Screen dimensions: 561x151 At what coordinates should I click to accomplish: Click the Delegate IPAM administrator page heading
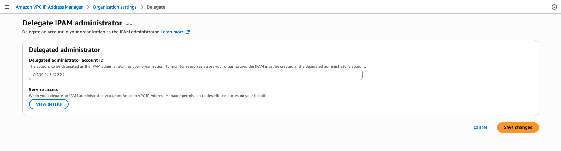[x=72, y=23]
